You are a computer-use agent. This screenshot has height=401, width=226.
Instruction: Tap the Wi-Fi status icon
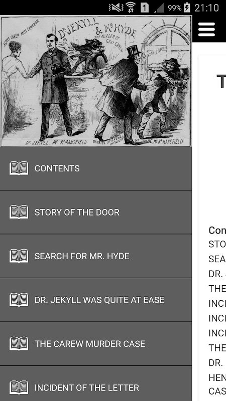[x=131, y=8]
